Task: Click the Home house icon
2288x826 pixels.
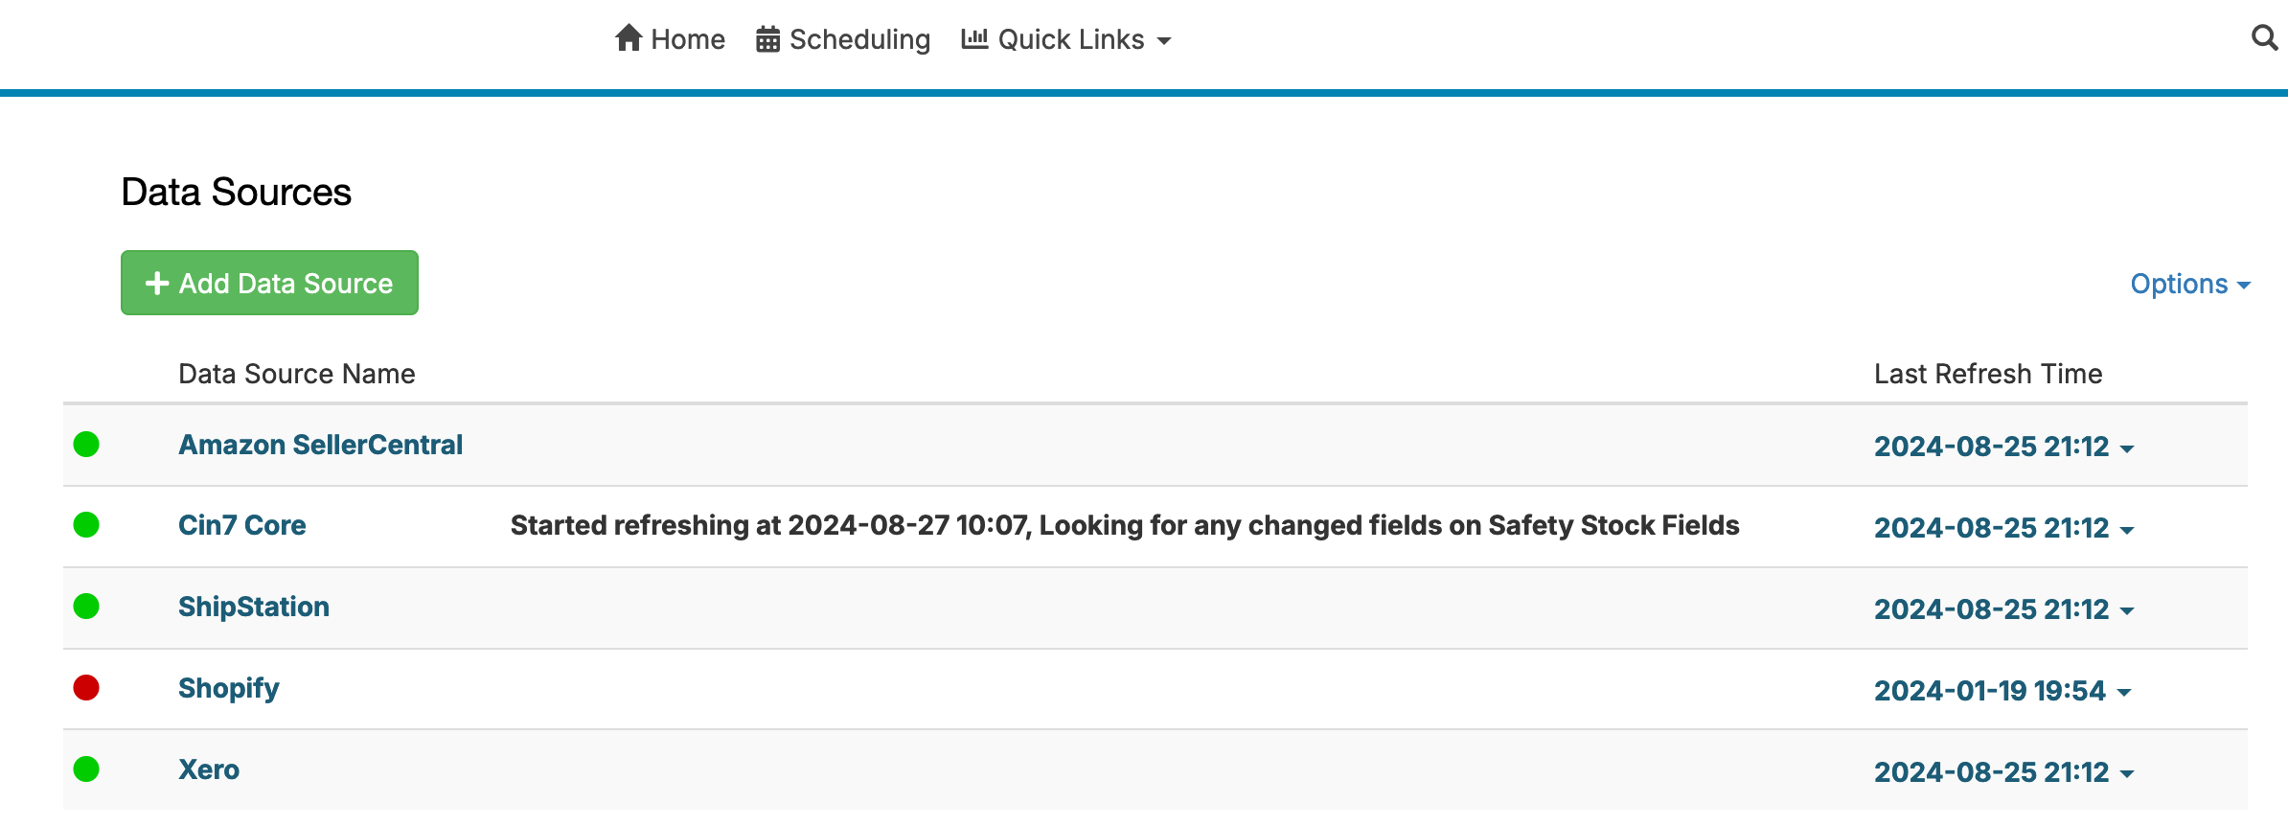Action: 629,38
